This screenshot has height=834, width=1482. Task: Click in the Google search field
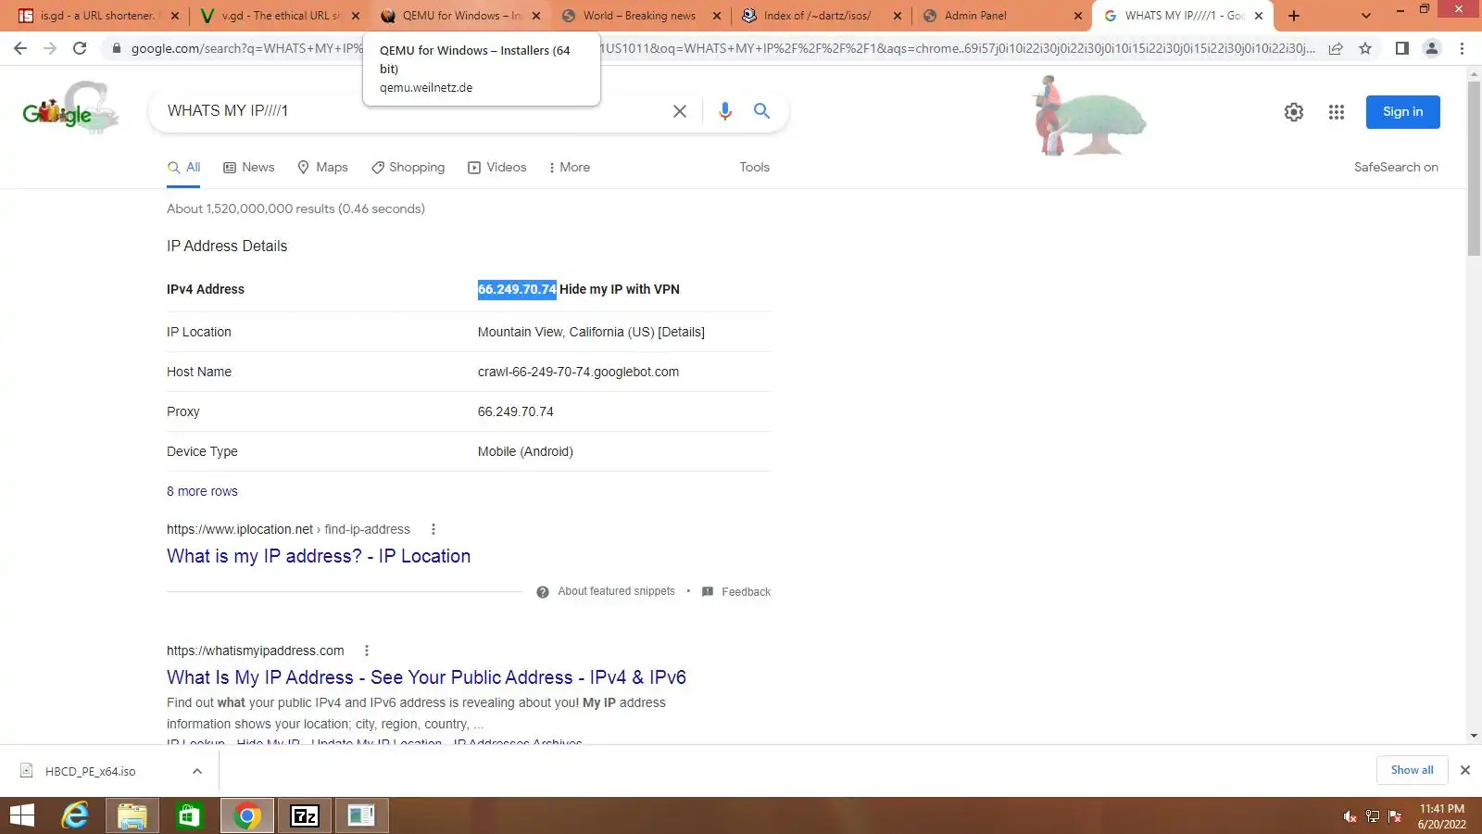(x=412, y=111)
